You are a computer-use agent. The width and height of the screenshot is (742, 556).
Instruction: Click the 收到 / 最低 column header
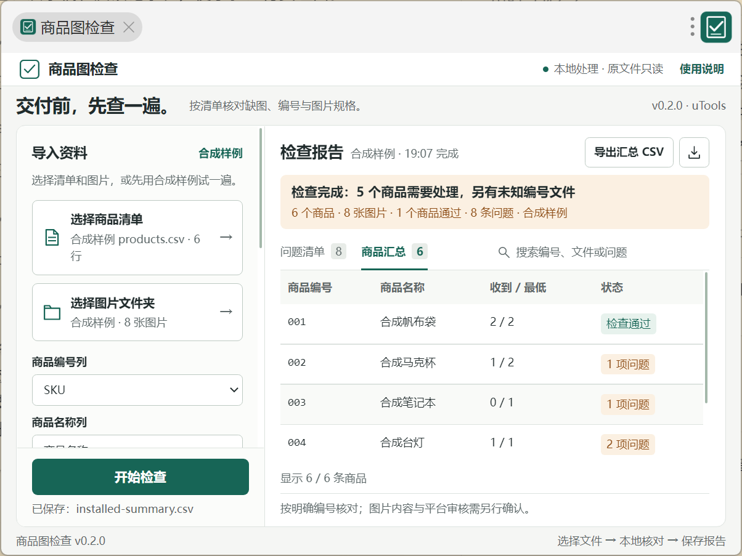518,288
